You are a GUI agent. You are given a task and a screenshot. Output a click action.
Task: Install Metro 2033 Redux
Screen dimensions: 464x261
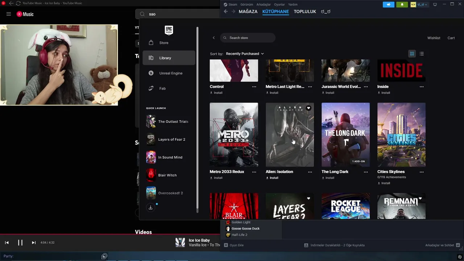pos(216,178)
